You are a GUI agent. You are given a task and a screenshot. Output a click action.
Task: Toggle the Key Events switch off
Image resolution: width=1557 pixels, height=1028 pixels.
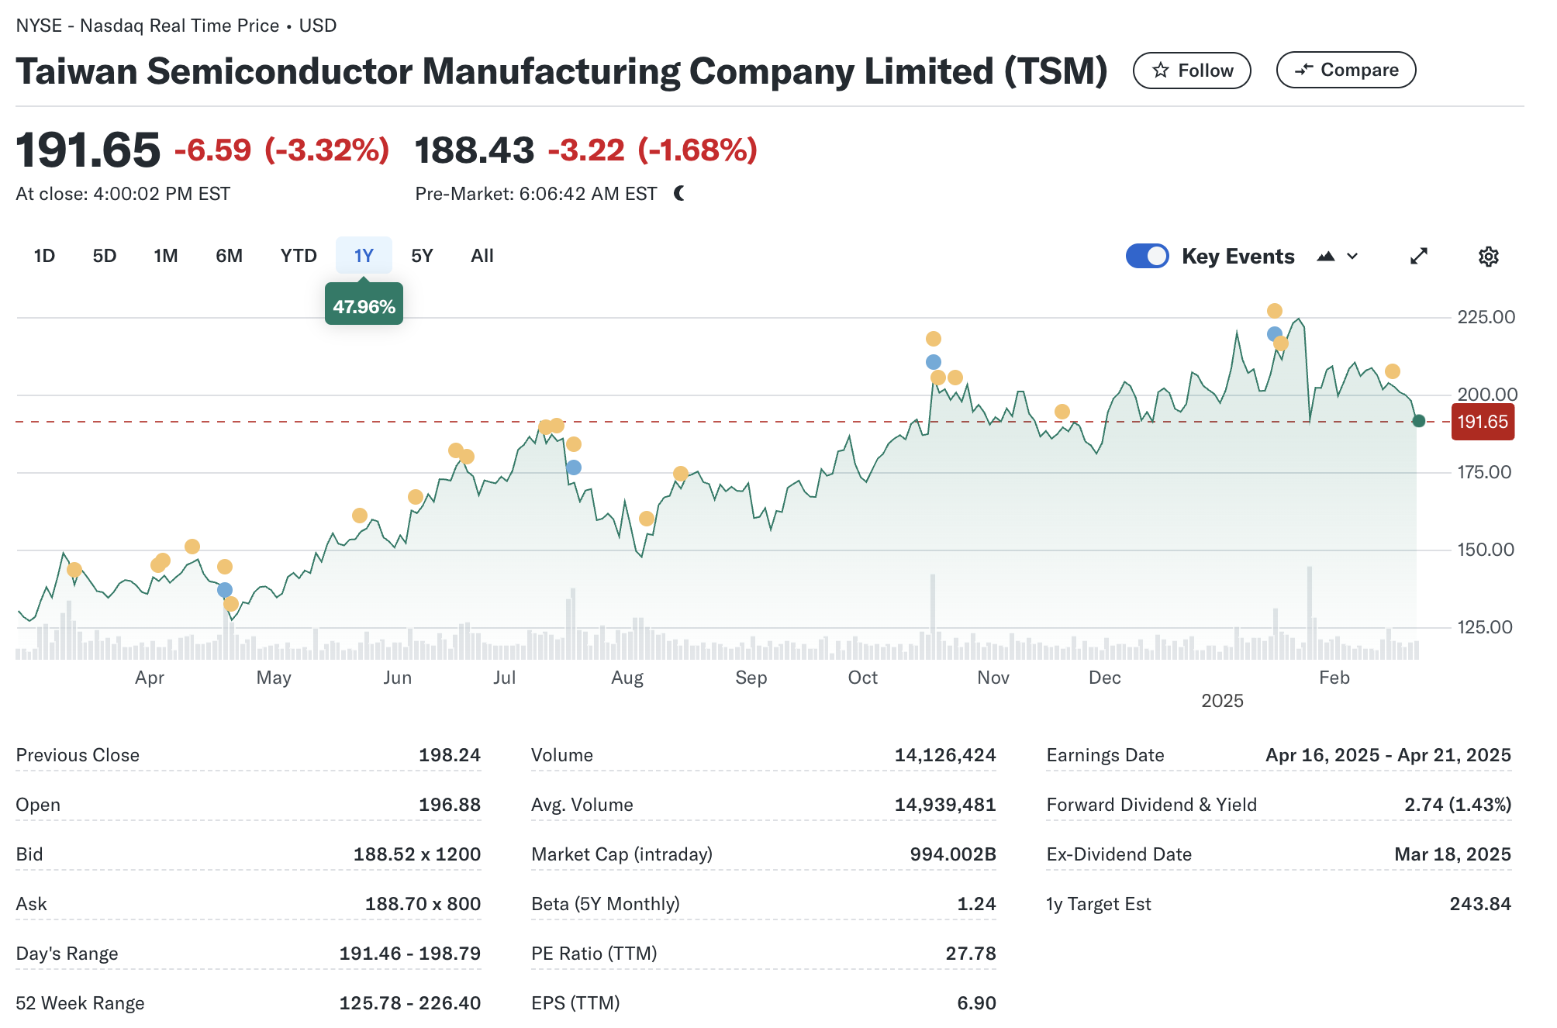(x=1147, y=256)
